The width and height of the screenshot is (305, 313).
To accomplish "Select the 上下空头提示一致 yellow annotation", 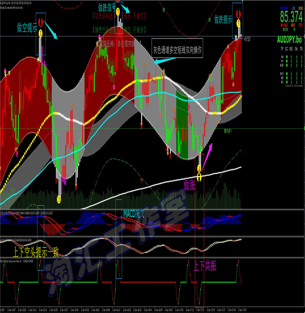I will (36, 252).
